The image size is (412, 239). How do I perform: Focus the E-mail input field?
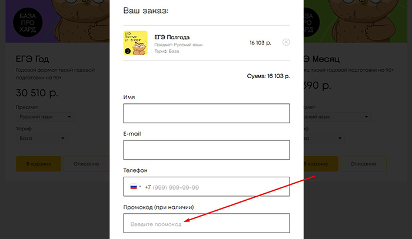tap(207, 150)
